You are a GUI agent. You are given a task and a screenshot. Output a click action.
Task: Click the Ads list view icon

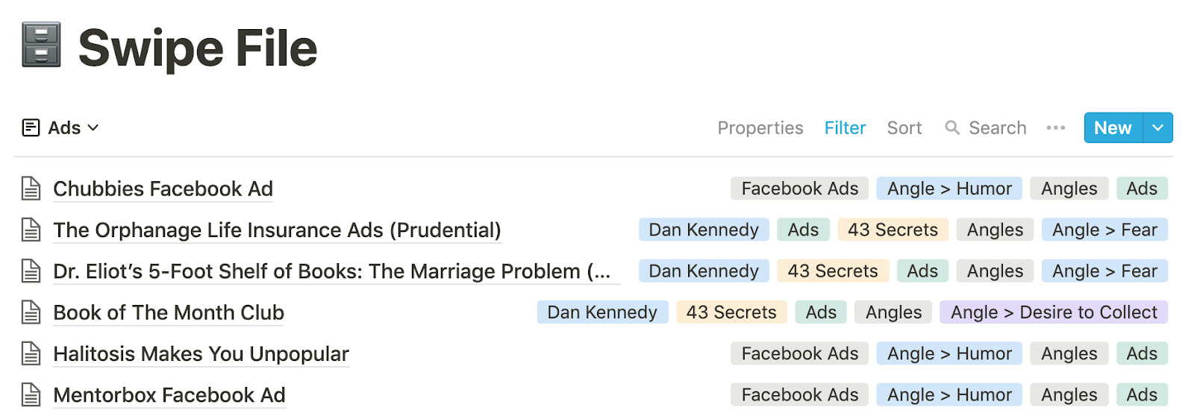(31, 128)
